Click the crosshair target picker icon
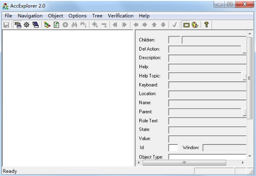Viewport: 256px width, 176px height. [26, 25]
